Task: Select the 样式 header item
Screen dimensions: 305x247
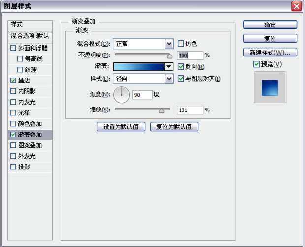Action: click(30, 26)
